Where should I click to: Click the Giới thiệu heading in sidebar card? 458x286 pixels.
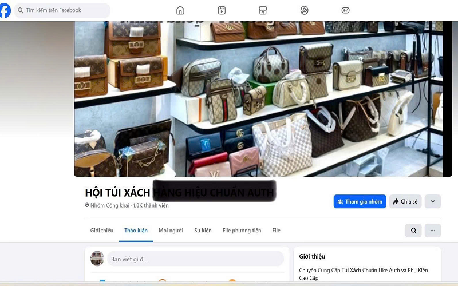pyautogui.click(x=312, y=256)
